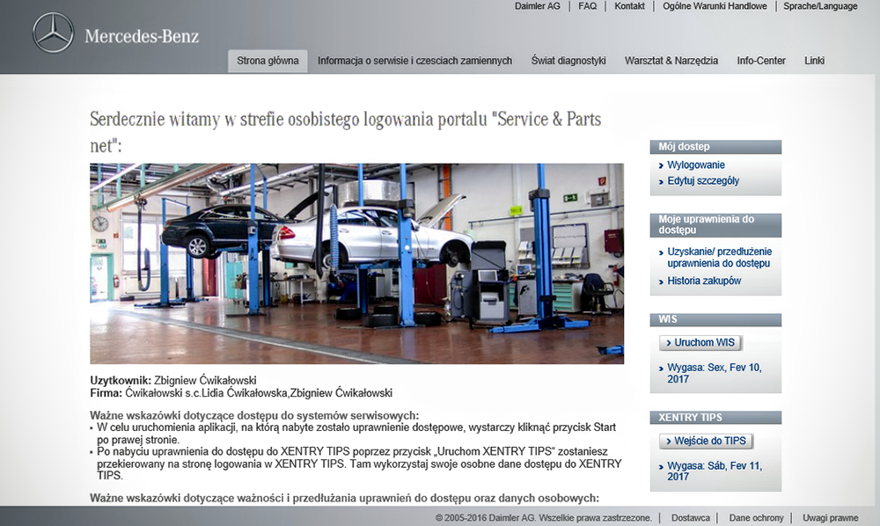The width and height of the screenshot is (880, 526).
Task: Switch to Świat diagnostyki tab
Action: 568,61
